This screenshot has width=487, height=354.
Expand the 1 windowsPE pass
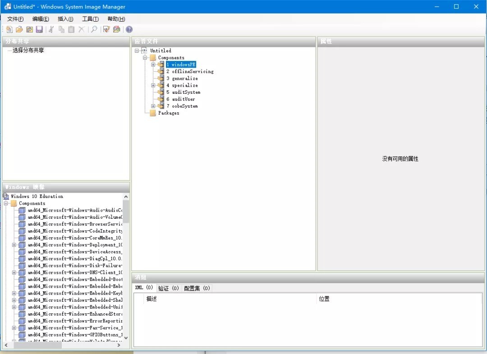(x=153, y=64)
